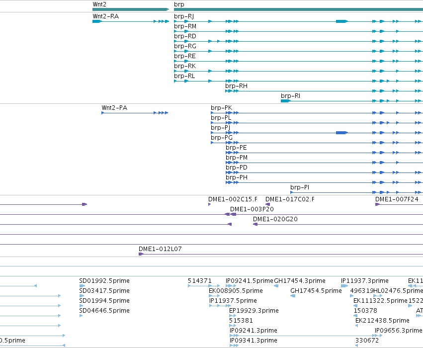Click the thick first exon of brp-RI
Image resolution: width=423 pixels, height=348 pixels.
285,101
